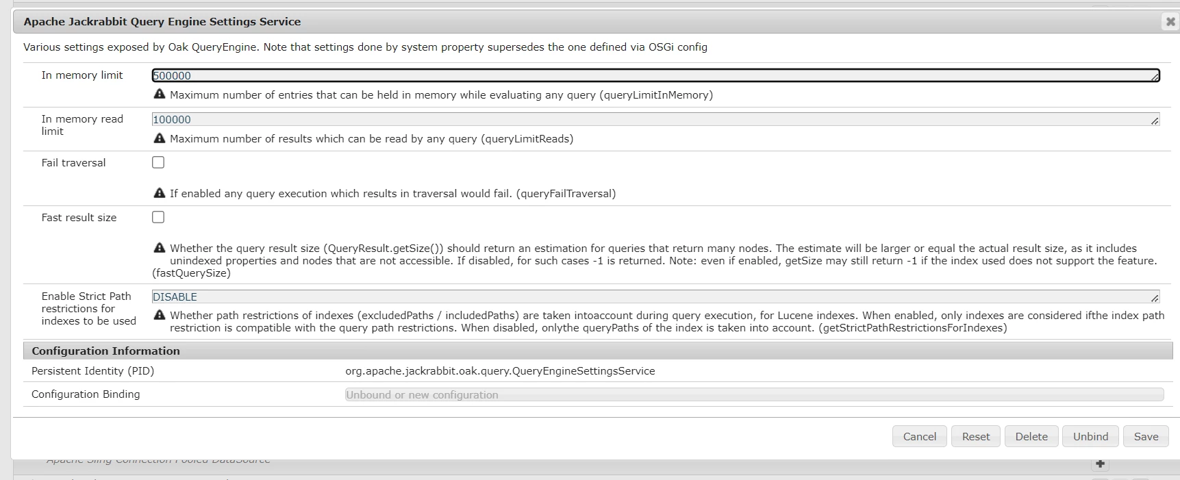This screenshot has height=480, width=1180.
Task: Click warning icon beside queryLimitInMemory description
Action: click(x=160, y=94)
